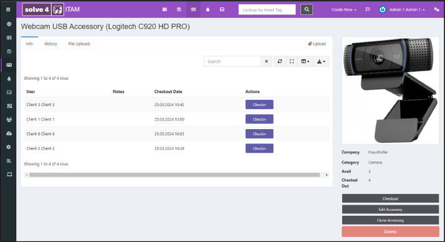Clear the table search with the X button
The height and width of the screenshot is (242, 445).
tap(267, 61)
